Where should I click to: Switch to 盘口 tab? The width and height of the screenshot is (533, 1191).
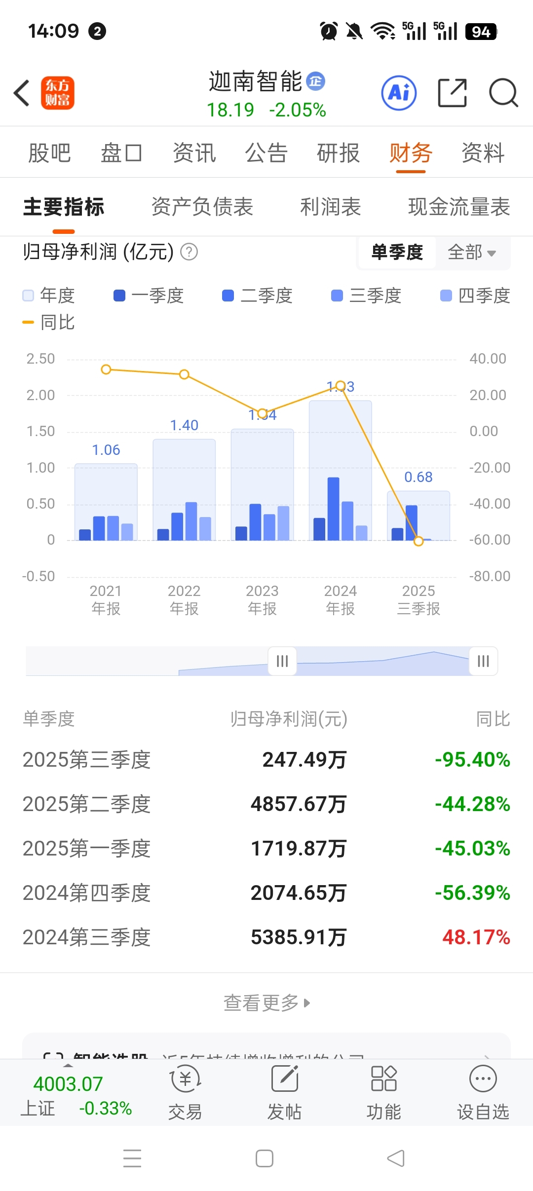coord(122,152)
